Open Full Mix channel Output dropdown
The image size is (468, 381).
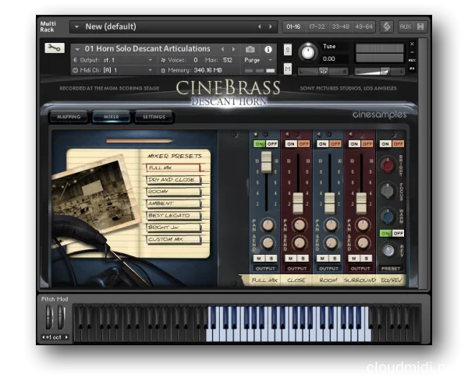click(265, 268)
